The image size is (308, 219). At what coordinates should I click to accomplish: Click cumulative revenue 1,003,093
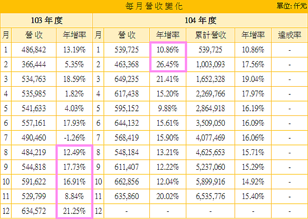[x=210, y=64]
